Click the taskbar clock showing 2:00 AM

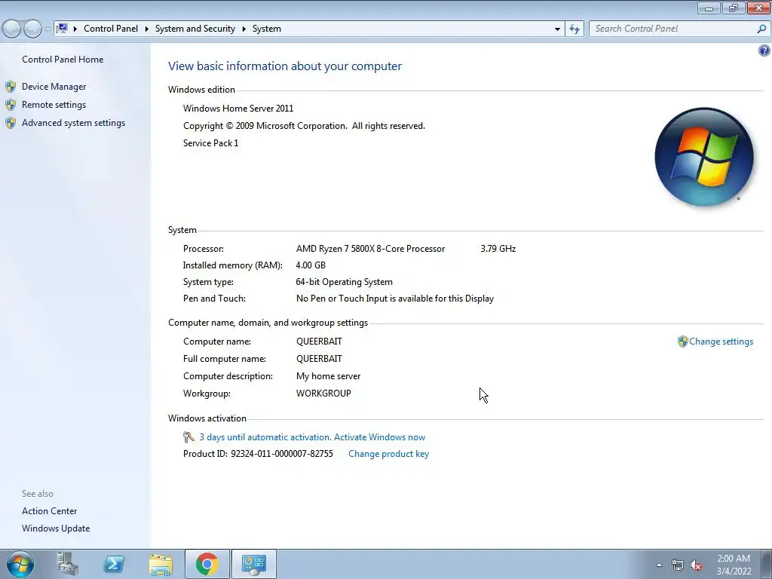coord(734,565)
